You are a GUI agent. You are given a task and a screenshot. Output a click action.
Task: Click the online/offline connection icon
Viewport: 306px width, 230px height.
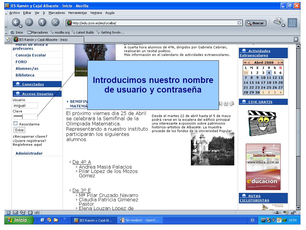[x=277, y=213]
